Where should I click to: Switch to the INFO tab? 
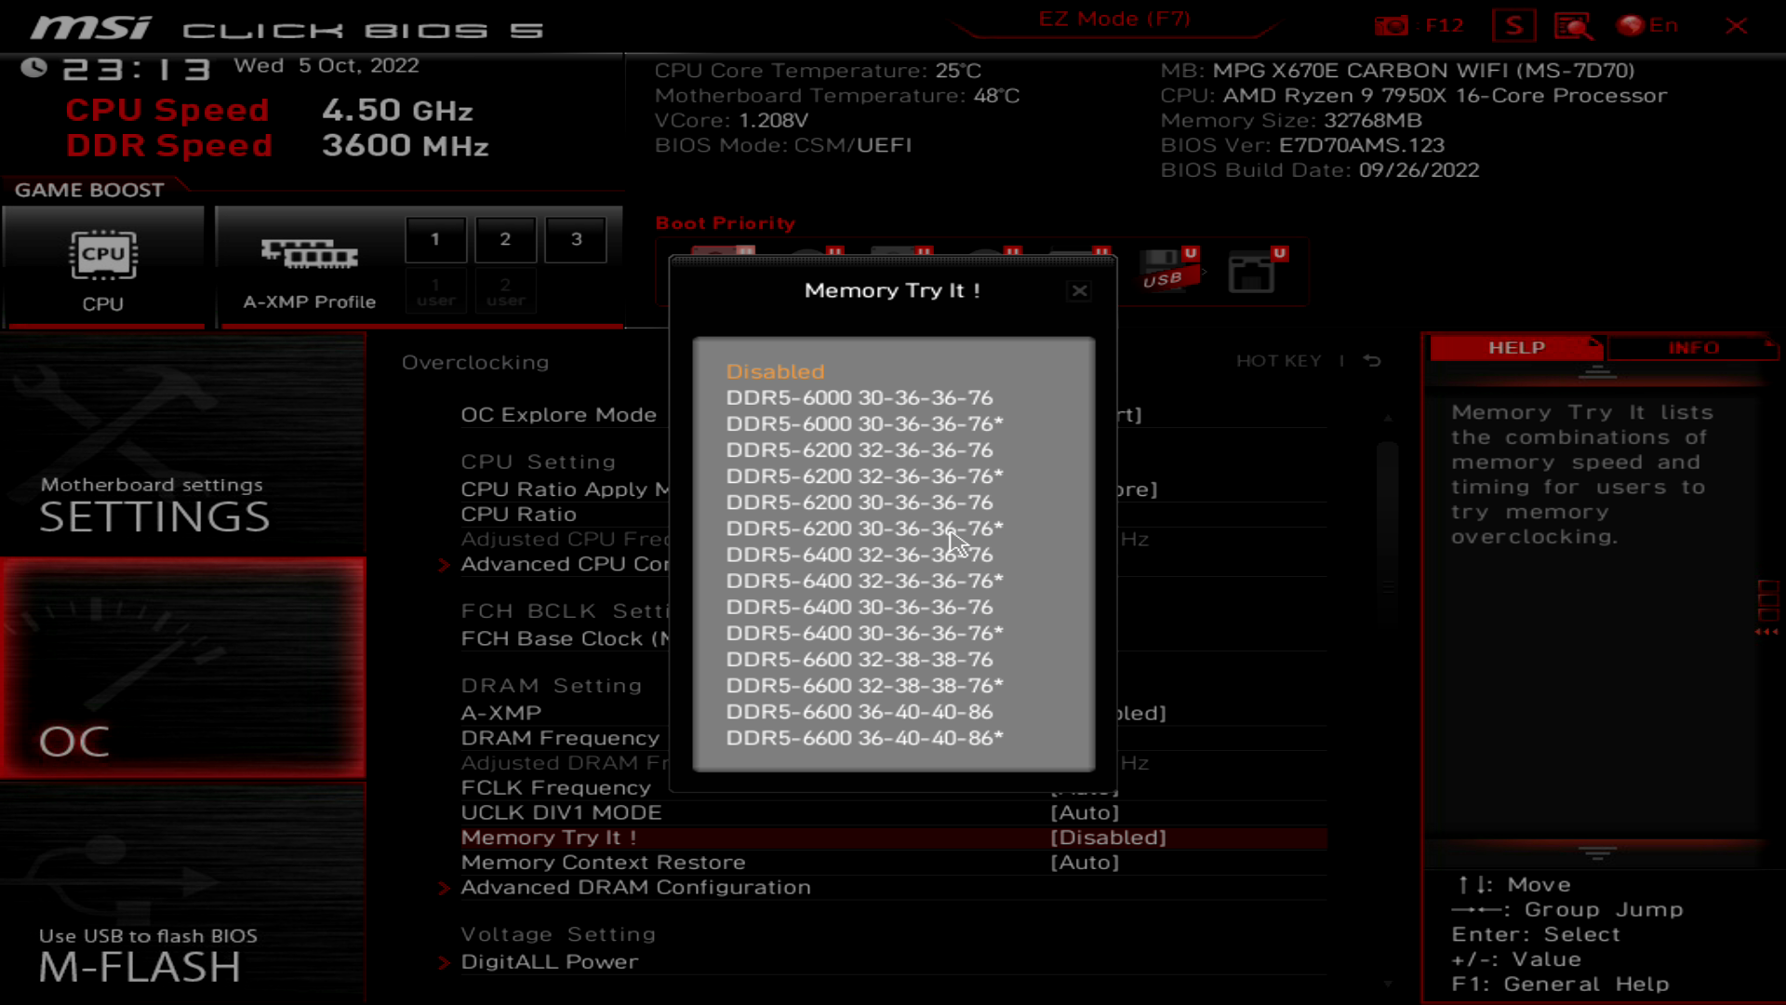coord(1692,347)
